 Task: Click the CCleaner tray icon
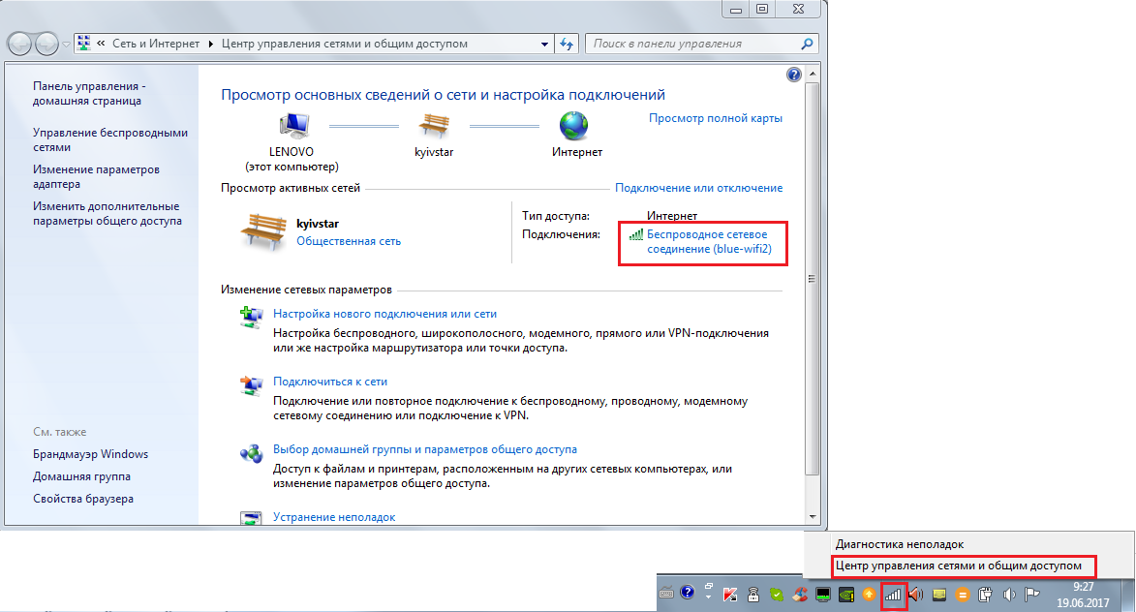pos(800,594)
